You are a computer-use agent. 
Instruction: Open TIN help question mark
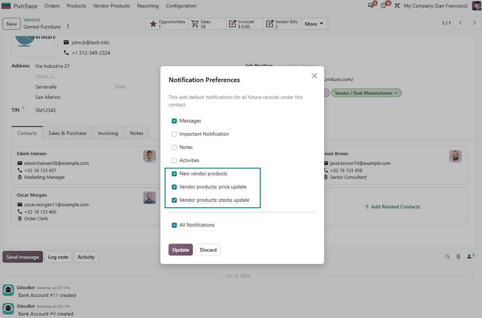click(x=23, y=108)
